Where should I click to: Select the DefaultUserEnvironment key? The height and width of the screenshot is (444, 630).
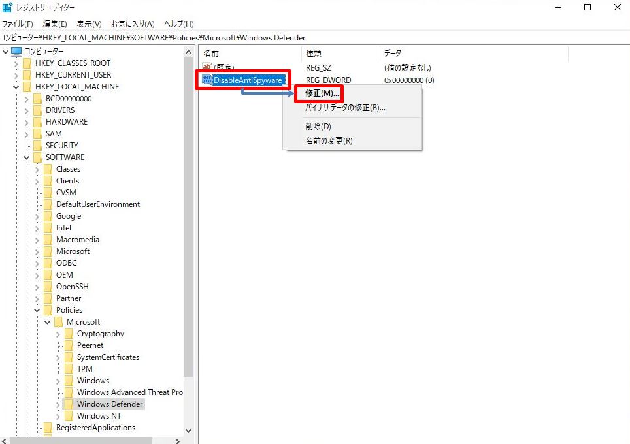pos(98,204)
